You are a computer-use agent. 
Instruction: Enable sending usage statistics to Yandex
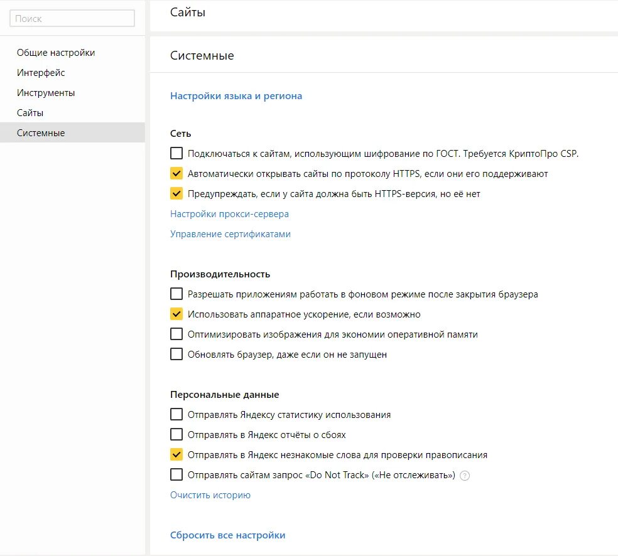[x=176, y=415]
